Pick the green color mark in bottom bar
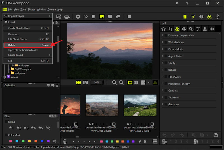Viewport: 224px width, 150px height. pyautogui.click(x=112, y=141)
